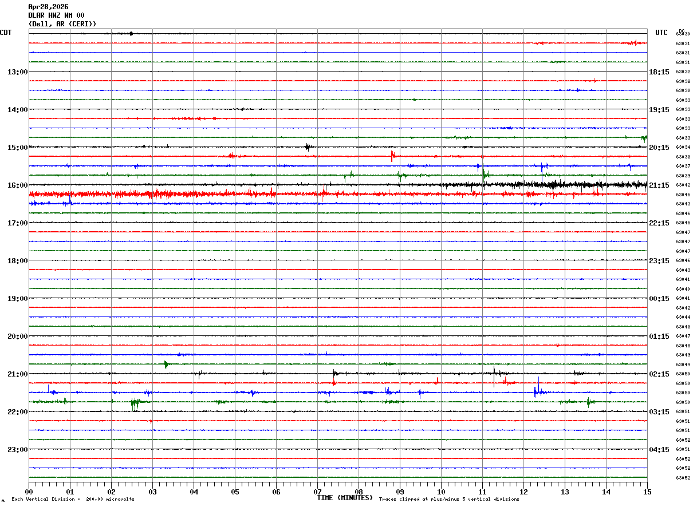
Task: Click the 18:15 UTC time label
Action: tap(659, 72)
